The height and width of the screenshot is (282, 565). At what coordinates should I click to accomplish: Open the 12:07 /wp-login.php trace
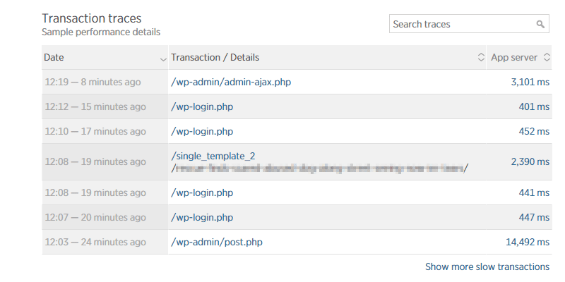point(202,217)
